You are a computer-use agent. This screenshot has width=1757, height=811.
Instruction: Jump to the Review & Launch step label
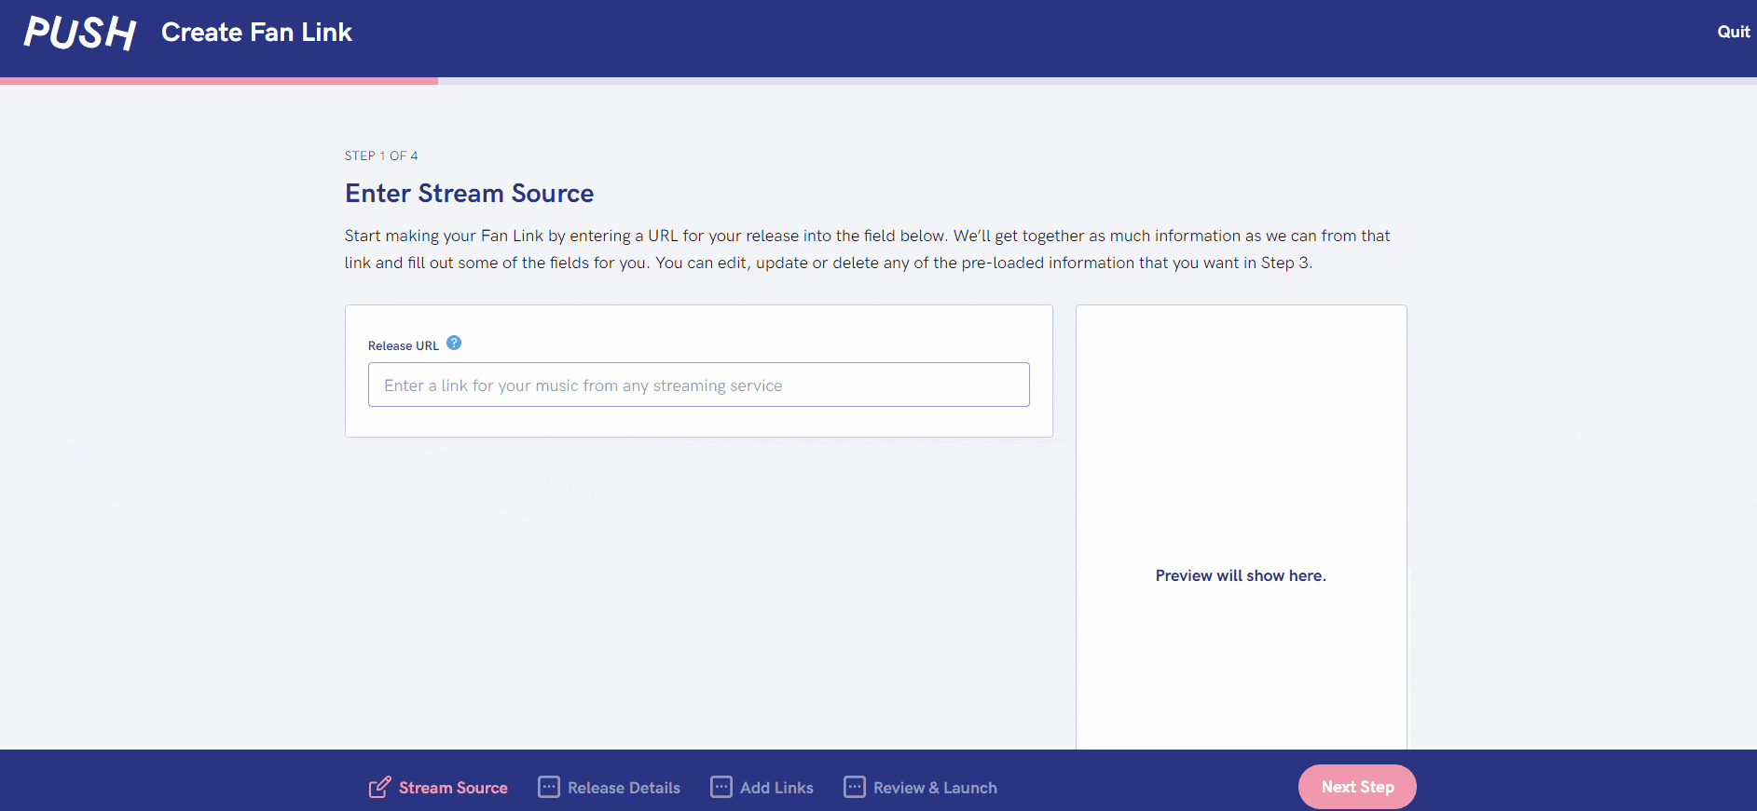click(x=935, y=788)
